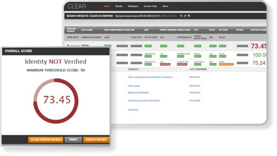Open the 'Experian Credit Header' link dated 10/08/2014
This screenshot has width=277, height=156.
pos(138,92)
